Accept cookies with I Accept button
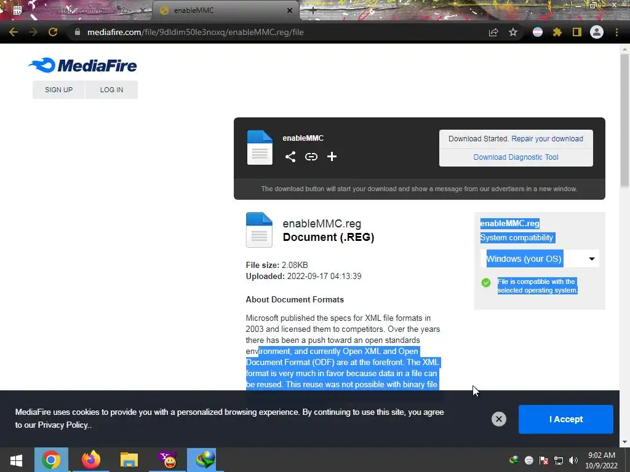 tap(566, 419)
